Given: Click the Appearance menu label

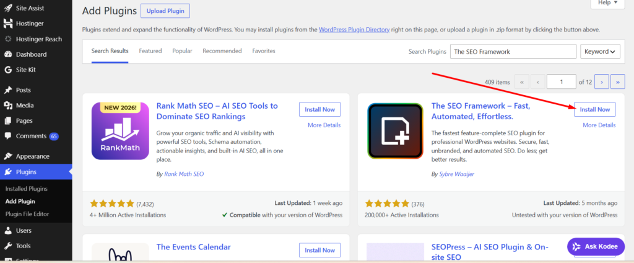Looking at the screenshot, I should tap(33, 157).
